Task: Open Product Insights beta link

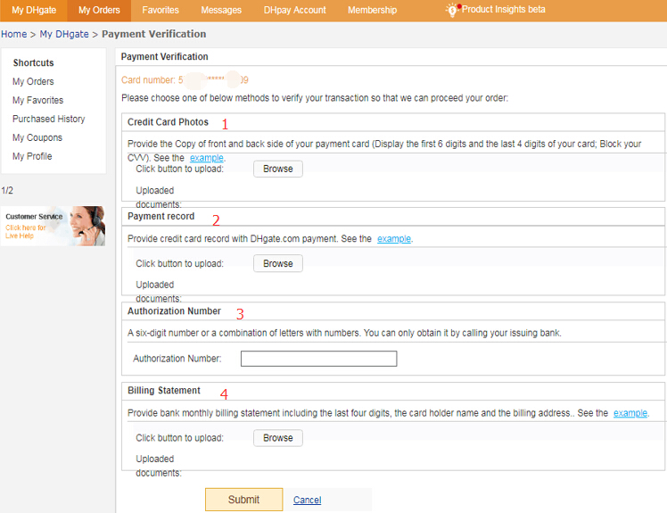Action: (503, 9)
